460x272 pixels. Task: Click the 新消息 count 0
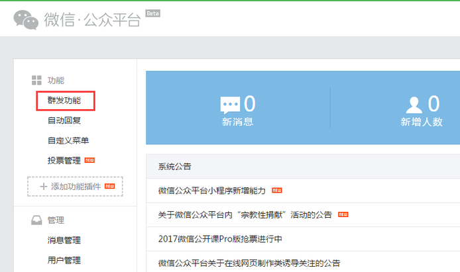click(250, 104)
